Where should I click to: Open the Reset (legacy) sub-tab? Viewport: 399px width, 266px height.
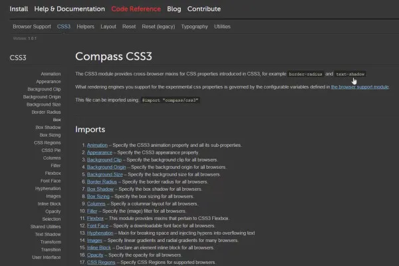[158, 27]
